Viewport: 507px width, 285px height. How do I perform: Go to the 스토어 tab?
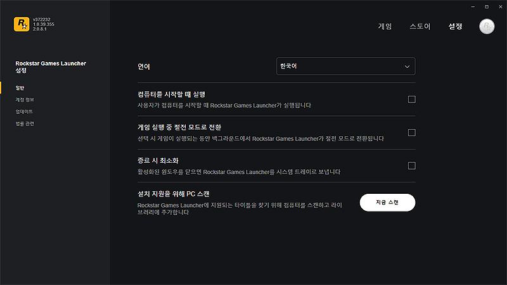pyautogui.click(x=420, y=26)
